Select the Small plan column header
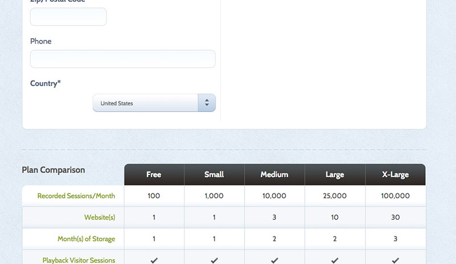The width and height of the screenshot is (456, 264). pyautogui.click(x=214, y=174)
